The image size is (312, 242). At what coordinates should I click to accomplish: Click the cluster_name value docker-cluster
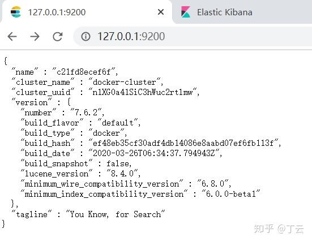[125, 82]
